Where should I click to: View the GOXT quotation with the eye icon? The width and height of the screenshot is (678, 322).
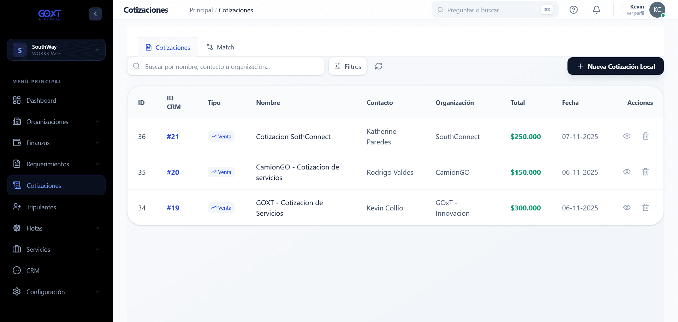627,208
